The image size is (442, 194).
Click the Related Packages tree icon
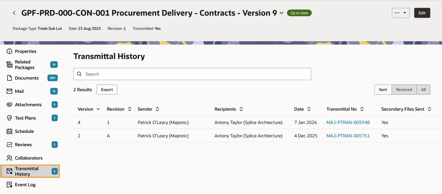click(9, 65)
